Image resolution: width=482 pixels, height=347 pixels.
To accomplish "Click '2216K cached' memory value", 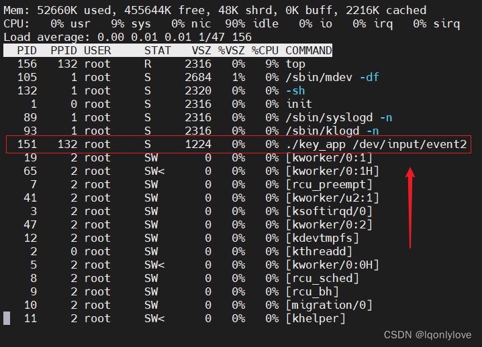I will coord(386,11).
